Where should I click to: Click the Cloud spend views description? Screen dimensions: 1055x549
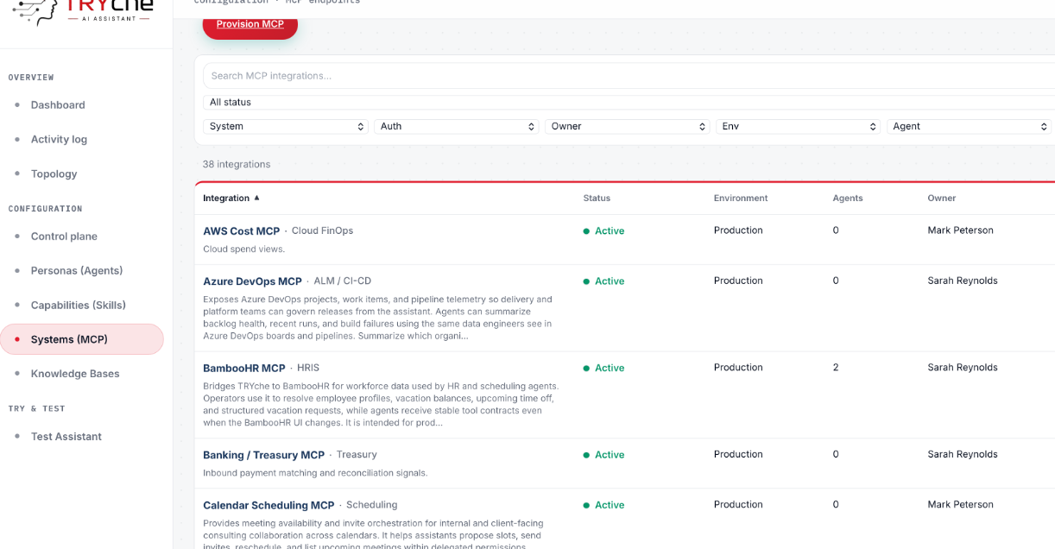(243, 249)
